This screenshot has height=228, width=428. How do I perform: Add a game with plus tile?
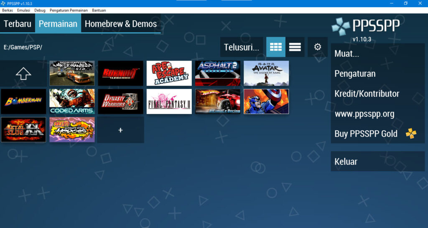120,130
